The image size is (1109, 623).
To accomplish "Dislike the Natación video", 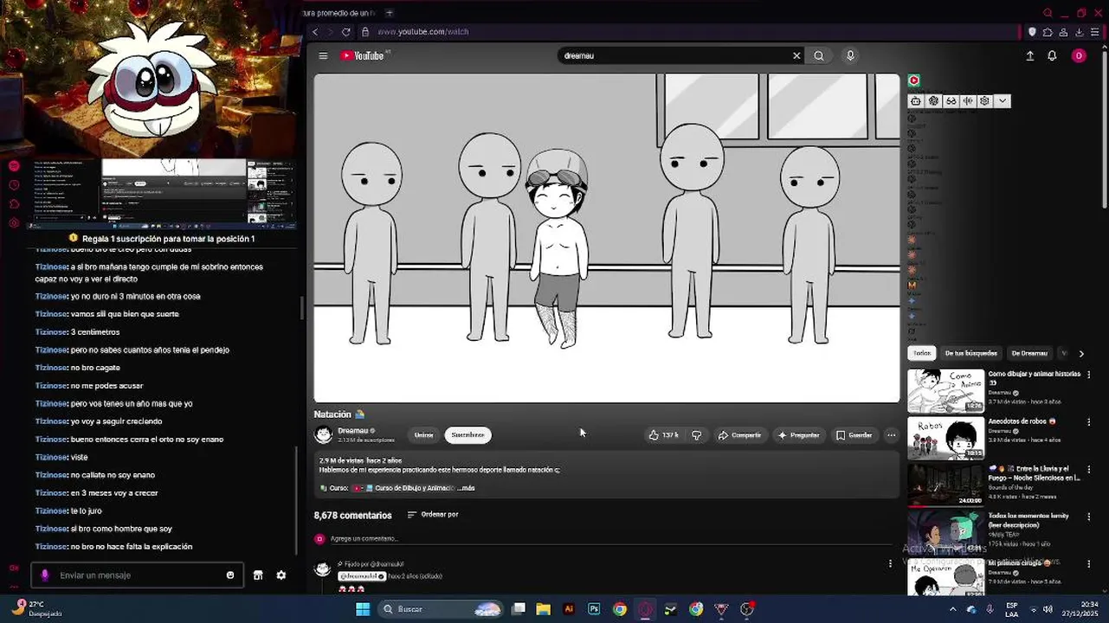I will point(696,435).
